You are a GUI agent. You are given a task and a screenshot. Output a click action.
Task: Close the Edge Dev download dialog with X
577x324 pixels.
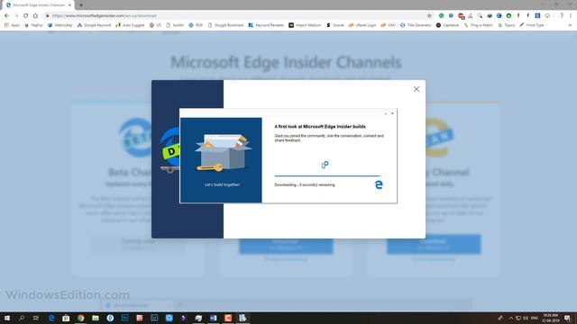pyautogui.click(x=417, y=89)
